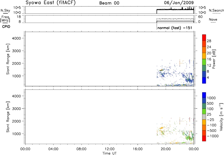Click the '08:00' time axis tick label

(x=81, y=149)
